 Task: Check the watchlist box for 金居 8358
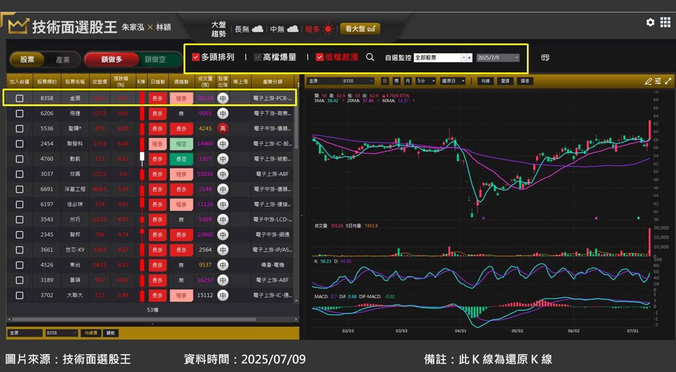20,98
